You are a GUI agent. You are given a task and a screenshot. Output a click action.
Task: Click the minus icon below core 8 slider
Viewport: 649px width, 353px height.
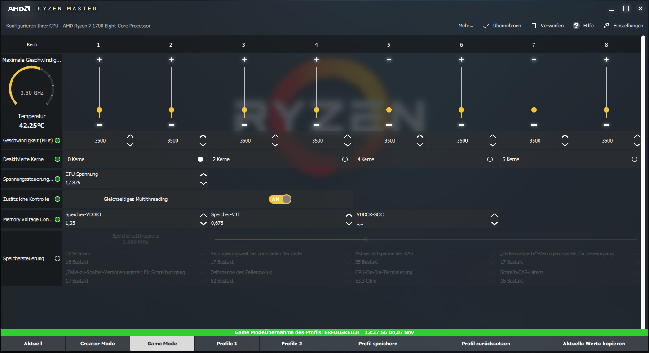coord(606,125)
